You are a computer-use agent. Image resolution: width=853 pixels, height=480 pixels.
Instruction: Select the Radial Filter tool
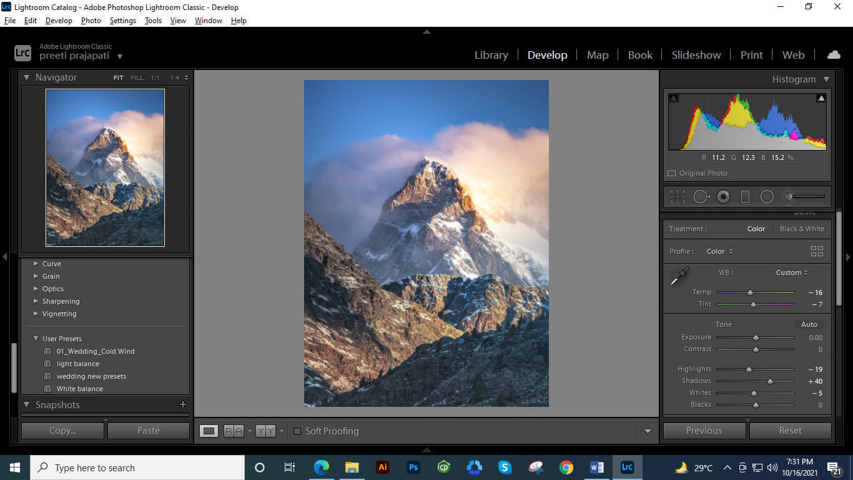coord(767,196)
